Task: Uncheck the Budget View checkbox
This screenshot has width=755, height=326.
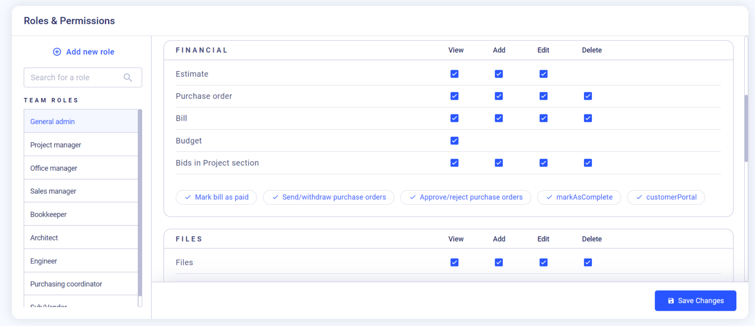Action: click(454, 141)
